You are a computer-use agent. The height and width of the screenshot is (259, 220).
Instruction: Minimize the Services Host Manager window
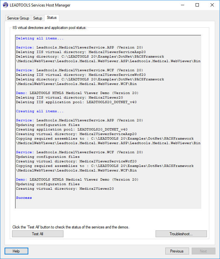[183, 5]
